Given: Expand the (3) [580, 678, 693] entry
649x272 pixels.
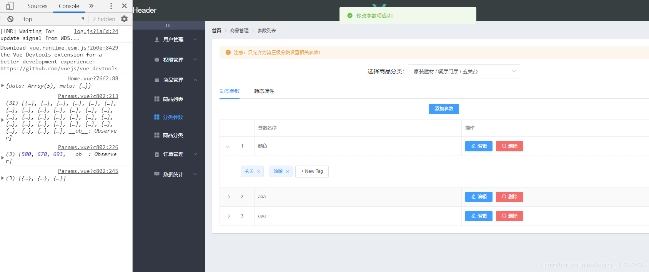Looking at the screenshot, I should pos(2,158).
